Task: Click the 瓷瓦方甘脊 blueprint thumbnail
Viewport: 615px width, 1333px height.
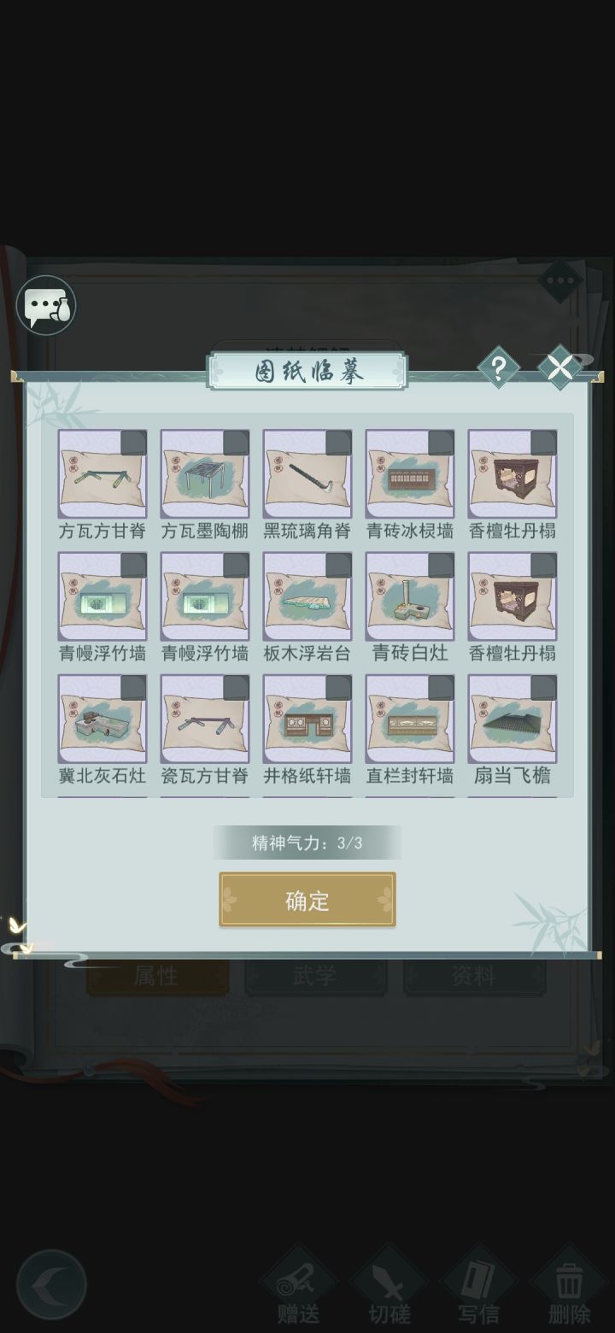Action: [205, 719]
